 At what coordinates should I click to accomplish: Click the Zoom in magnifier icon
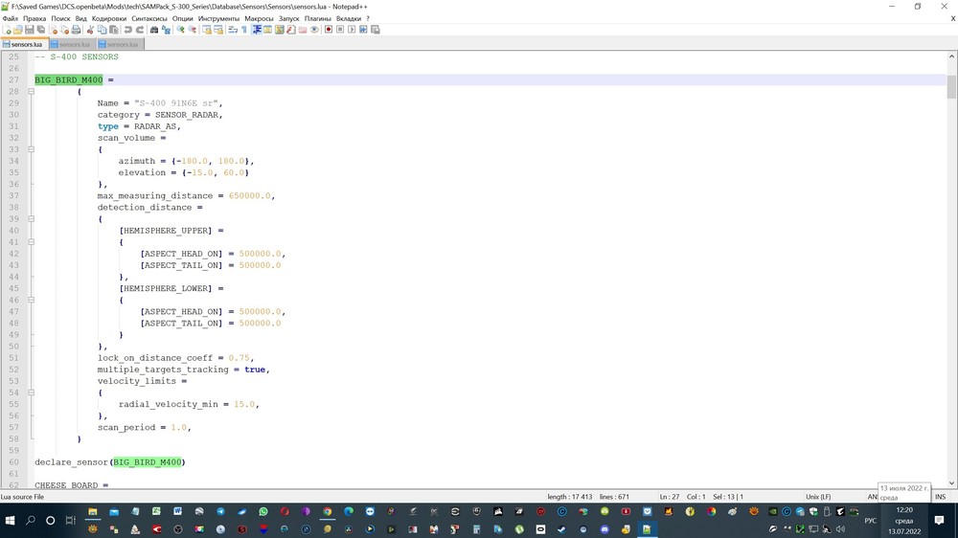[181, 30]
